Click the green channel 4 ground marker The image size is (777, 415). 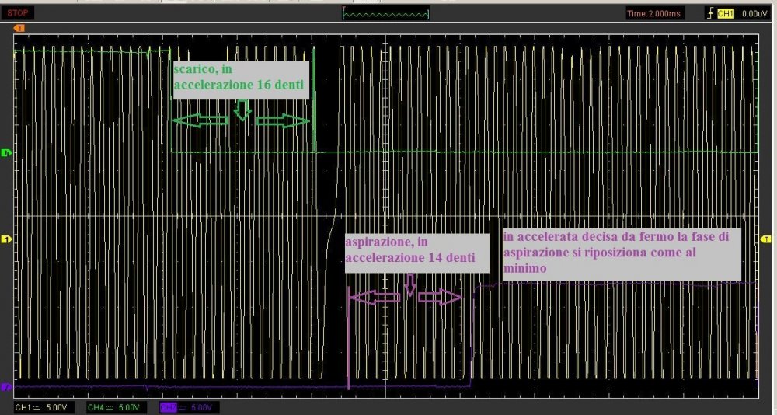[7, 152]
